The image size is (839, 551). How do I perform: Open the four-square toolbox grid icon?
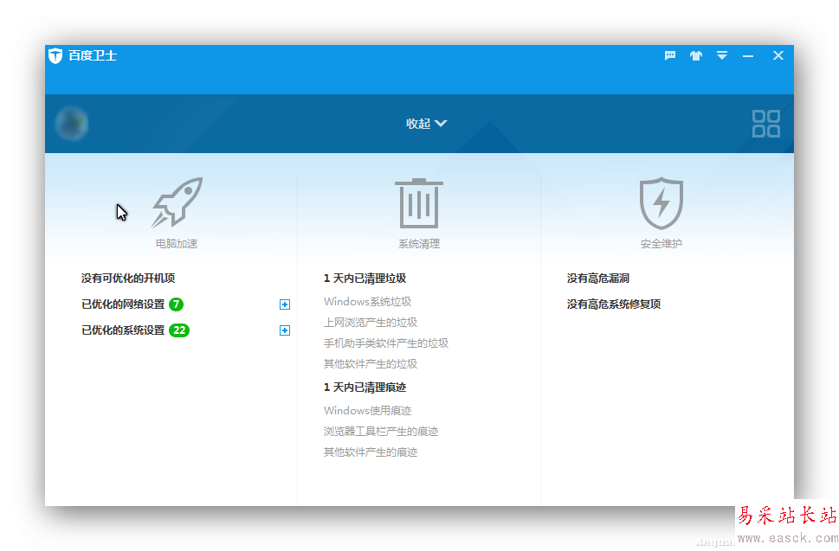765,124
